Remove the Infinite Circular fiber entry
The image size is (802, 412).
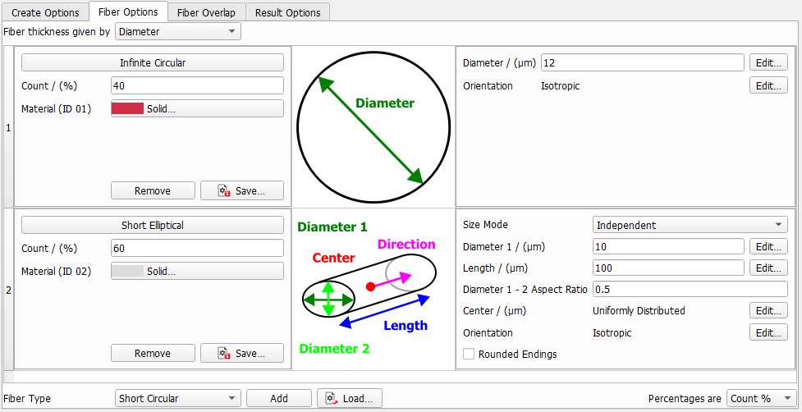tap(153, 190)
